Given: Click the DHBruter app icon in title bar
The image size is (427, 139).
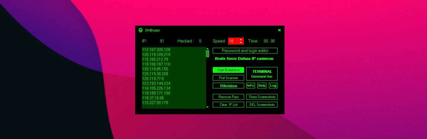Looking at the screenshot, I should pos(140,30).
